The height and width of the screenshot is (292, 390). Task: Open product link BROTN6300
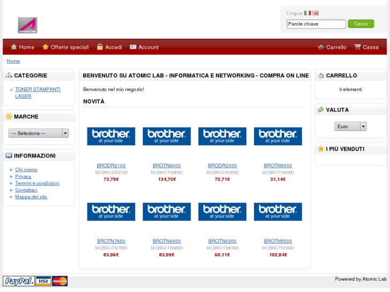(223, 241)
